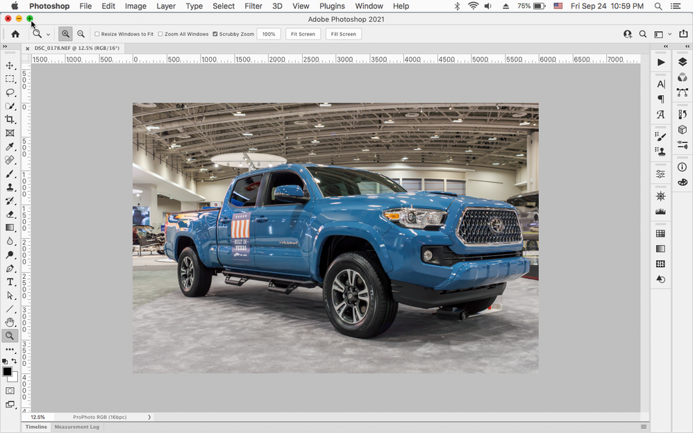Select the Zoom tool in the left toolbar

tap(10, 336)
